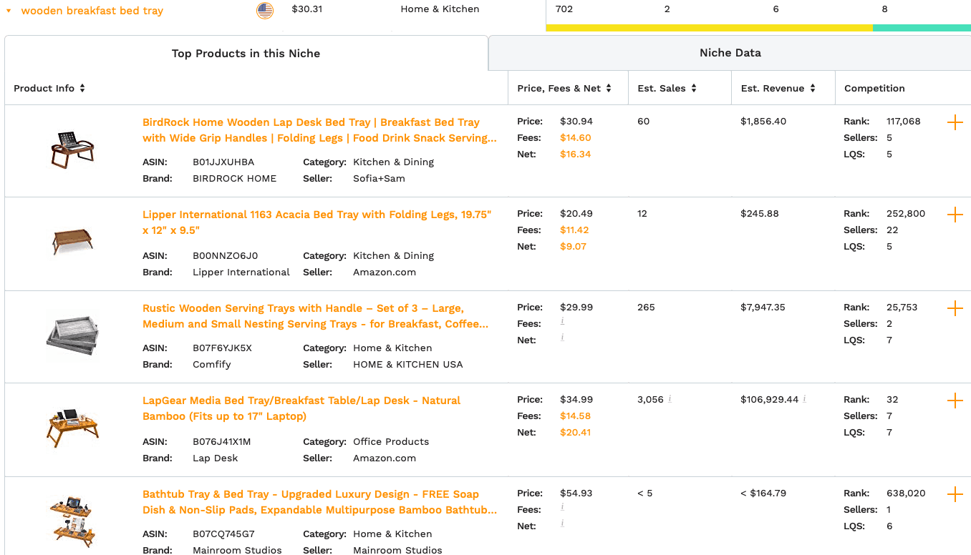Click the Lap Desk brand value

coord(216,458)
